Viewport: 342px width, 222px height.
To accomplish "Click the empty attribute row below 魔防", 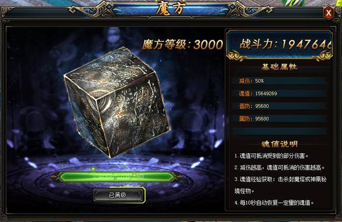I will coord(280,131).
